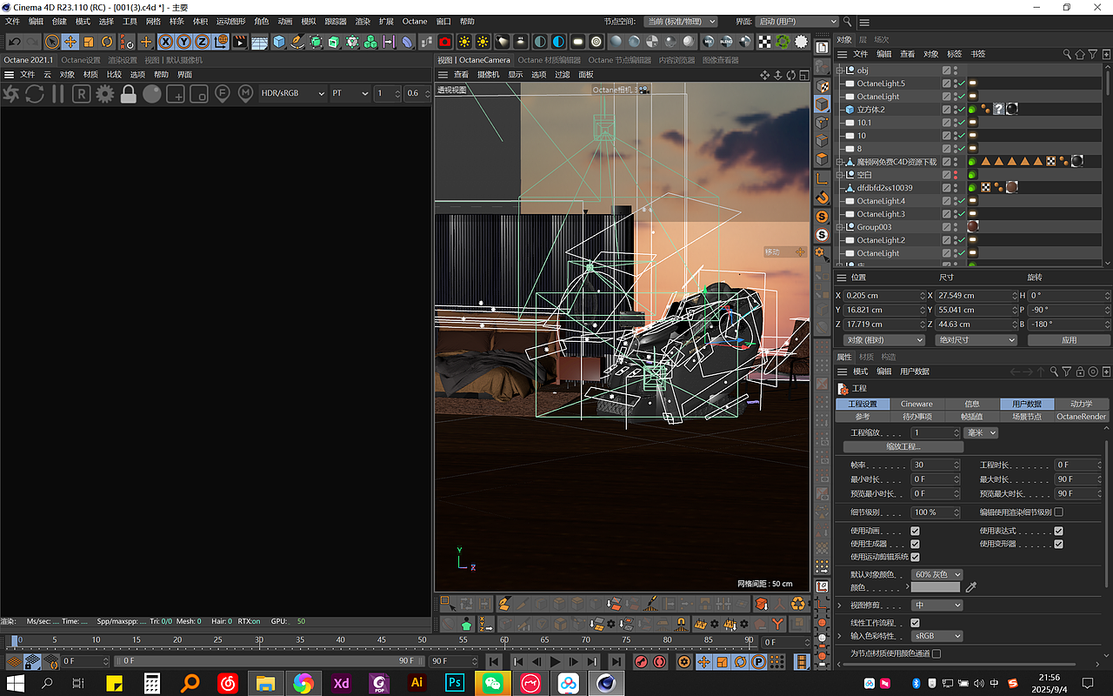Click the clay mode sphere icon
Image resolution: width=1113 pixels, height=696 pixels.
tap(152, 93)
